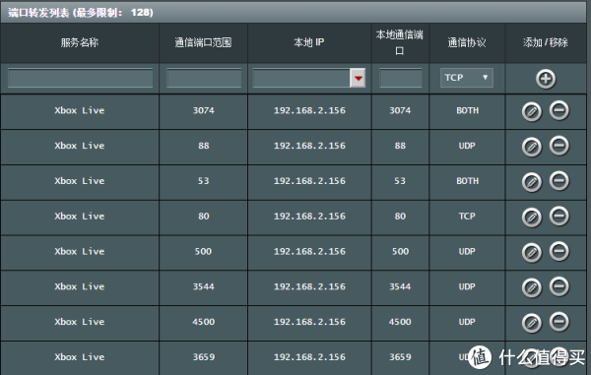Select IP 192.168.2.156 in 4500 row
This screenshot has width=591, height=375.
pos(309,322)
